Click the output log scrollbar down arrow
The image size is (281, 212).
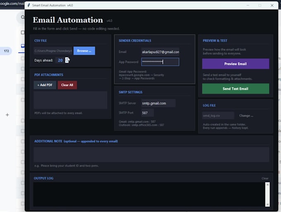pyautogui.click(x=267, y=205)
